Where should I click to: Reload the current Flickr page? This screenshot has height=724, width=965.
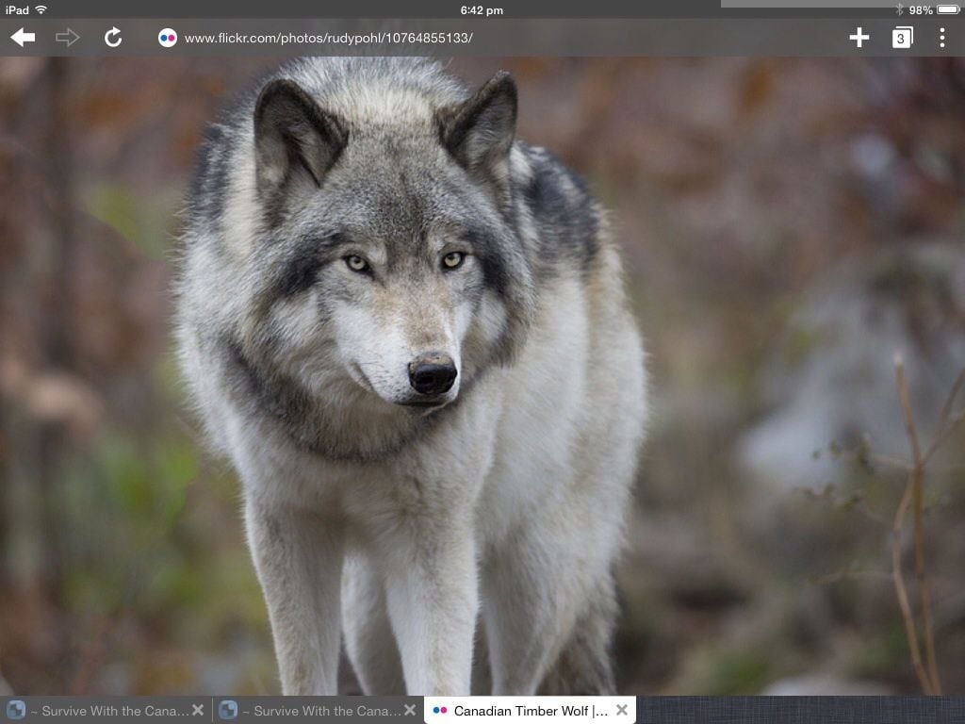coord(113,38)
